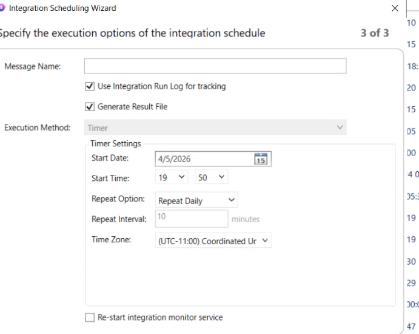Click the wizard app icon in title bar
Screen dimensions: 419x334
2,9
